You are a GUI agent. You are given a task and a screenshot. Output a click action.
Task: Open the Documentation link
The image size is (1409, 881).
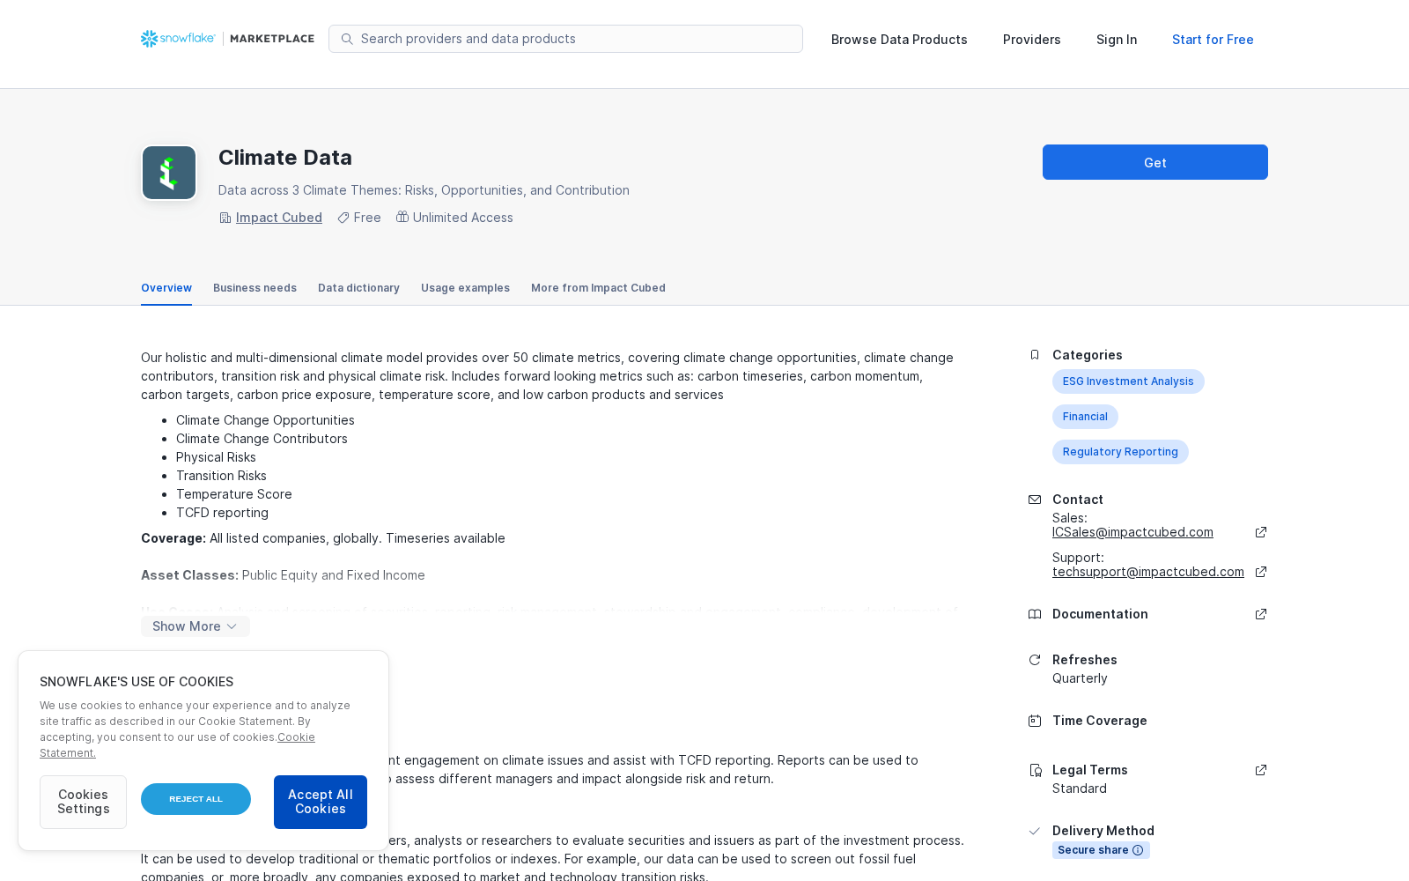point(1100,614)
